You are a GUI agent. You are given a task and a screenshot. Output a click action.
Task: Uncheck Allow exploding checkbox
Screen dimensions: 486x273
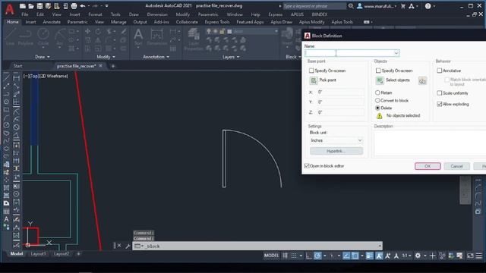(x=440, y=104)
